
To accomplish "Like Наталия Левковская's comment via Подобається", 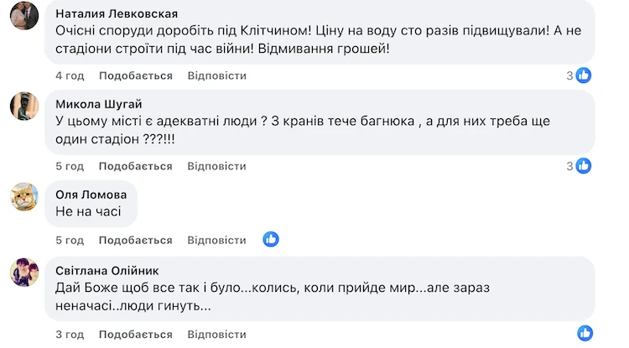I will tap(135, 75).
